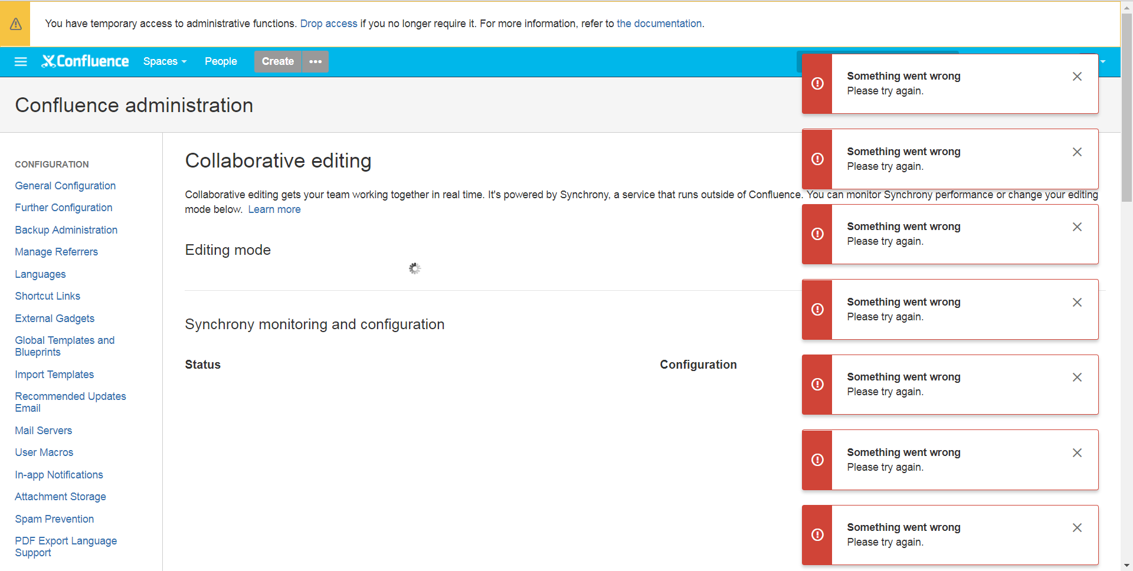Open the more options ellipsis beside Create
This screenshot has height=571, width=1133.
coord(316,61)
